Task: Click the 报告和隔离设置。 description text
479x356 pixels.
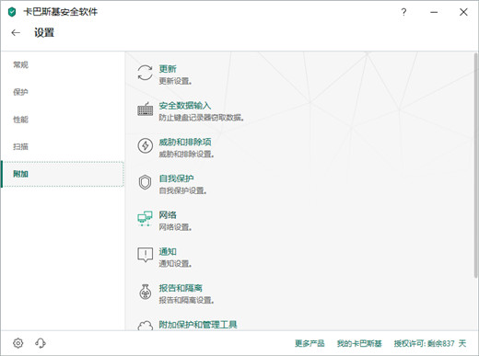Action: pyautogui.click(x=186, y=300)
